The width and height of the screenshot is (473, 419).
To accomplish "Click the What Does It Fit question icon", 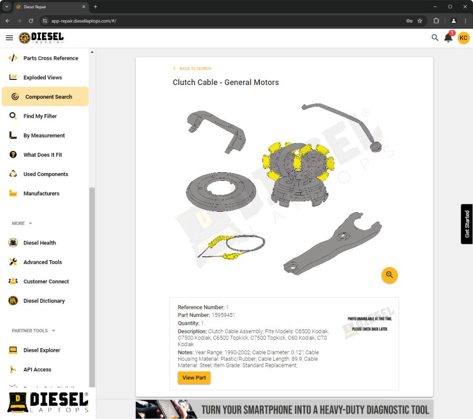I will [x=13, y=155].
